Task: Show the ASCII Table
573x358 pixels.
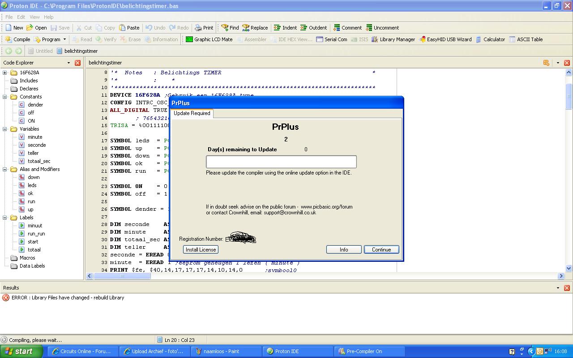Action: (x=526, y=39)
